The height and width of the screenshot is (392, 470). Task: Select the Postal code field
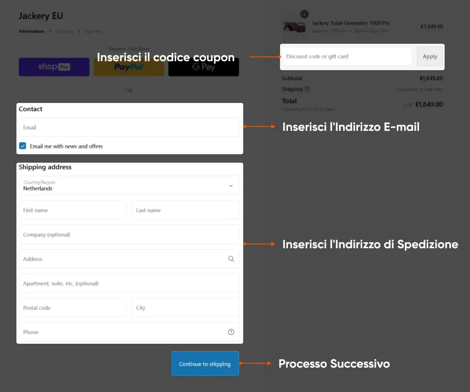tap(73, 307)
